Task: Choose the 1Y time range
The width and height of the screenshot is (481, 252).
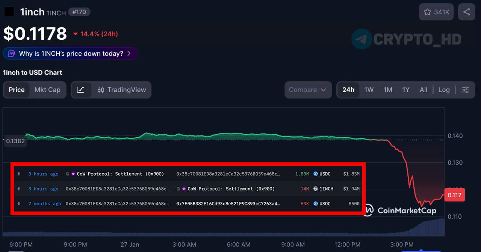Action: (406, 90)
